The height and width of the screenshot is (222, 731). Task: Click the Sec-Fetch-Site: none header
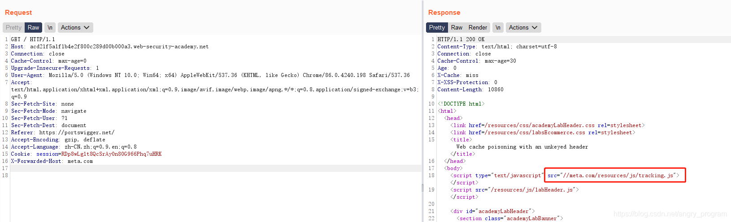(x=43, y=104)
